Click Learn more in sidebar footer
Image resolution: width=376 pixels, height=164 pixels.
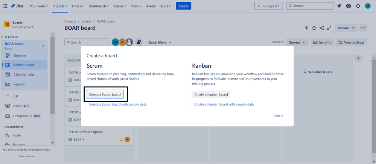(x=27, y=156)
